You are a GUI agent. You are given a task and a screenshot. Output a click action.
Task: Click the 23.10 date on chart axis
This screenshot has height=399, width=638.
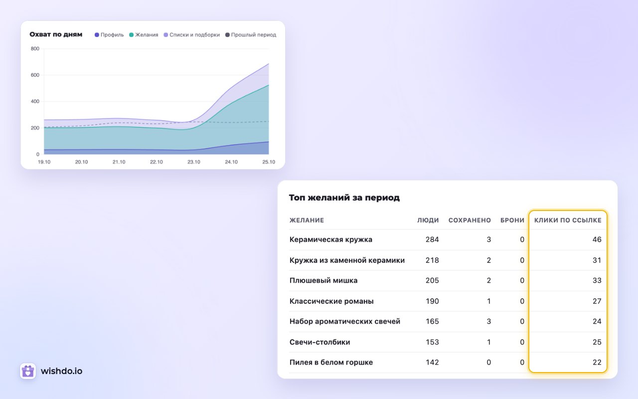coord(193,162)
